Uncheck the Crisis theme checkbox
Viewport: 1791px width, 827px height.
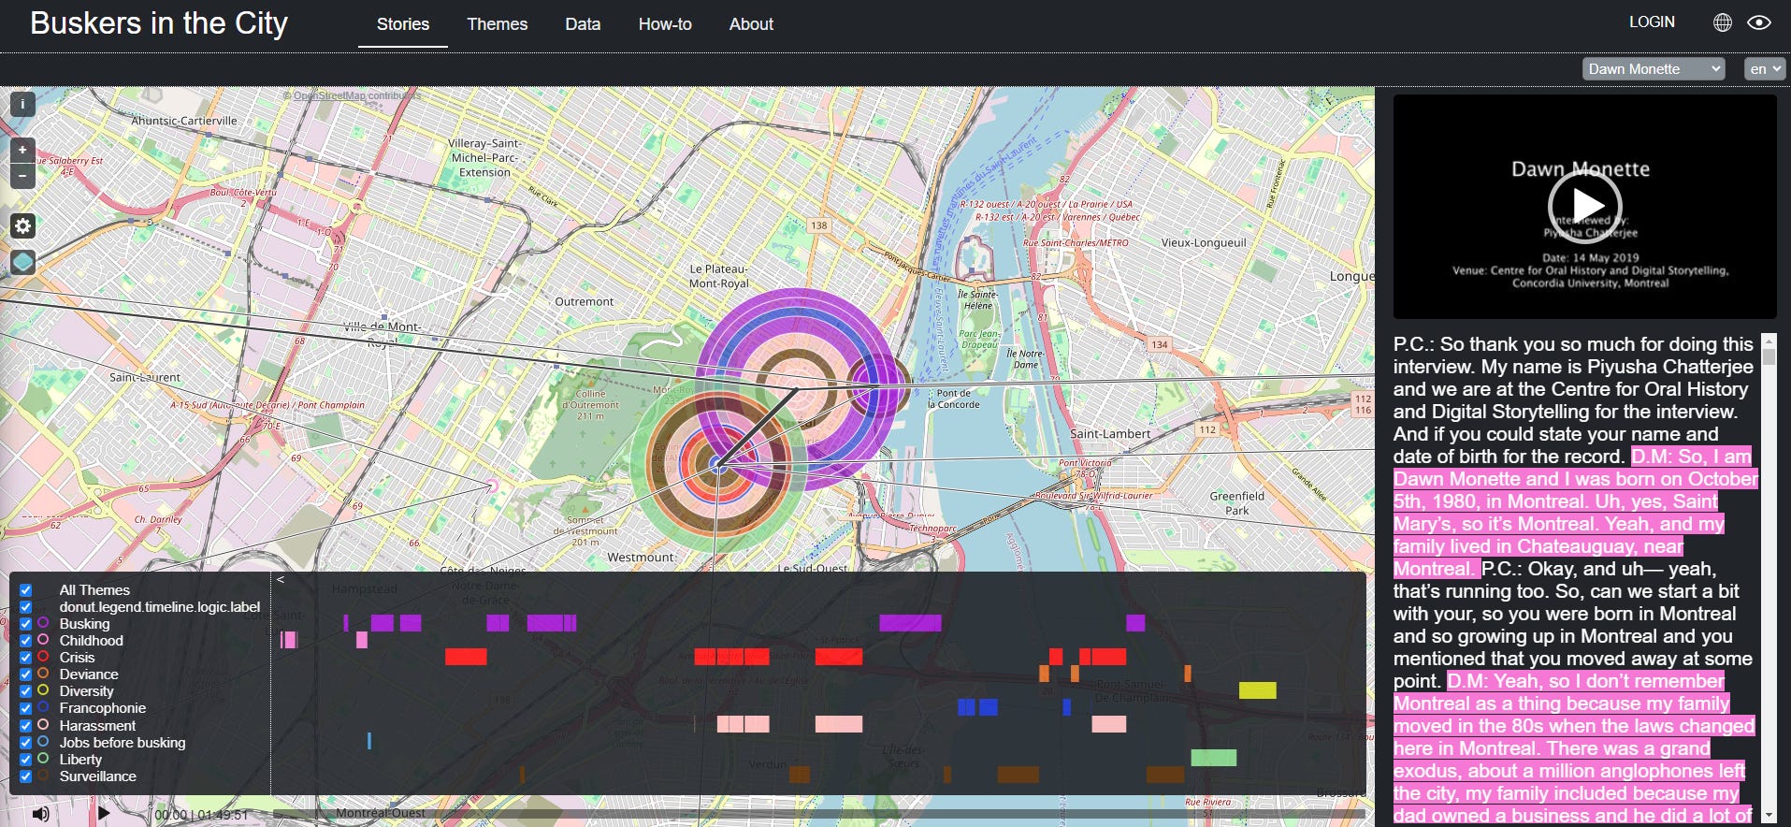point(26,658)
